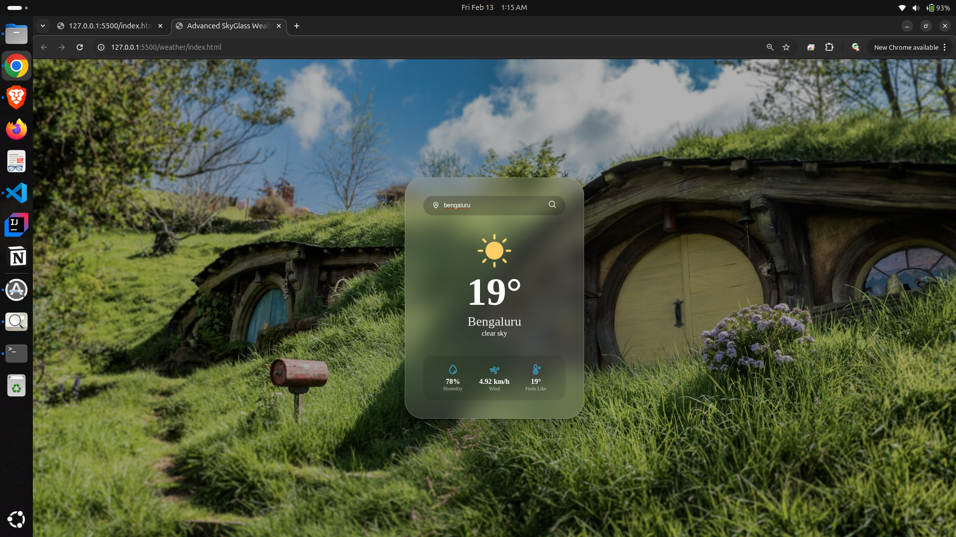Open the Chrome three-dot menu
The width and height of the screenshot is (956, 537).
tap(944, 47)
